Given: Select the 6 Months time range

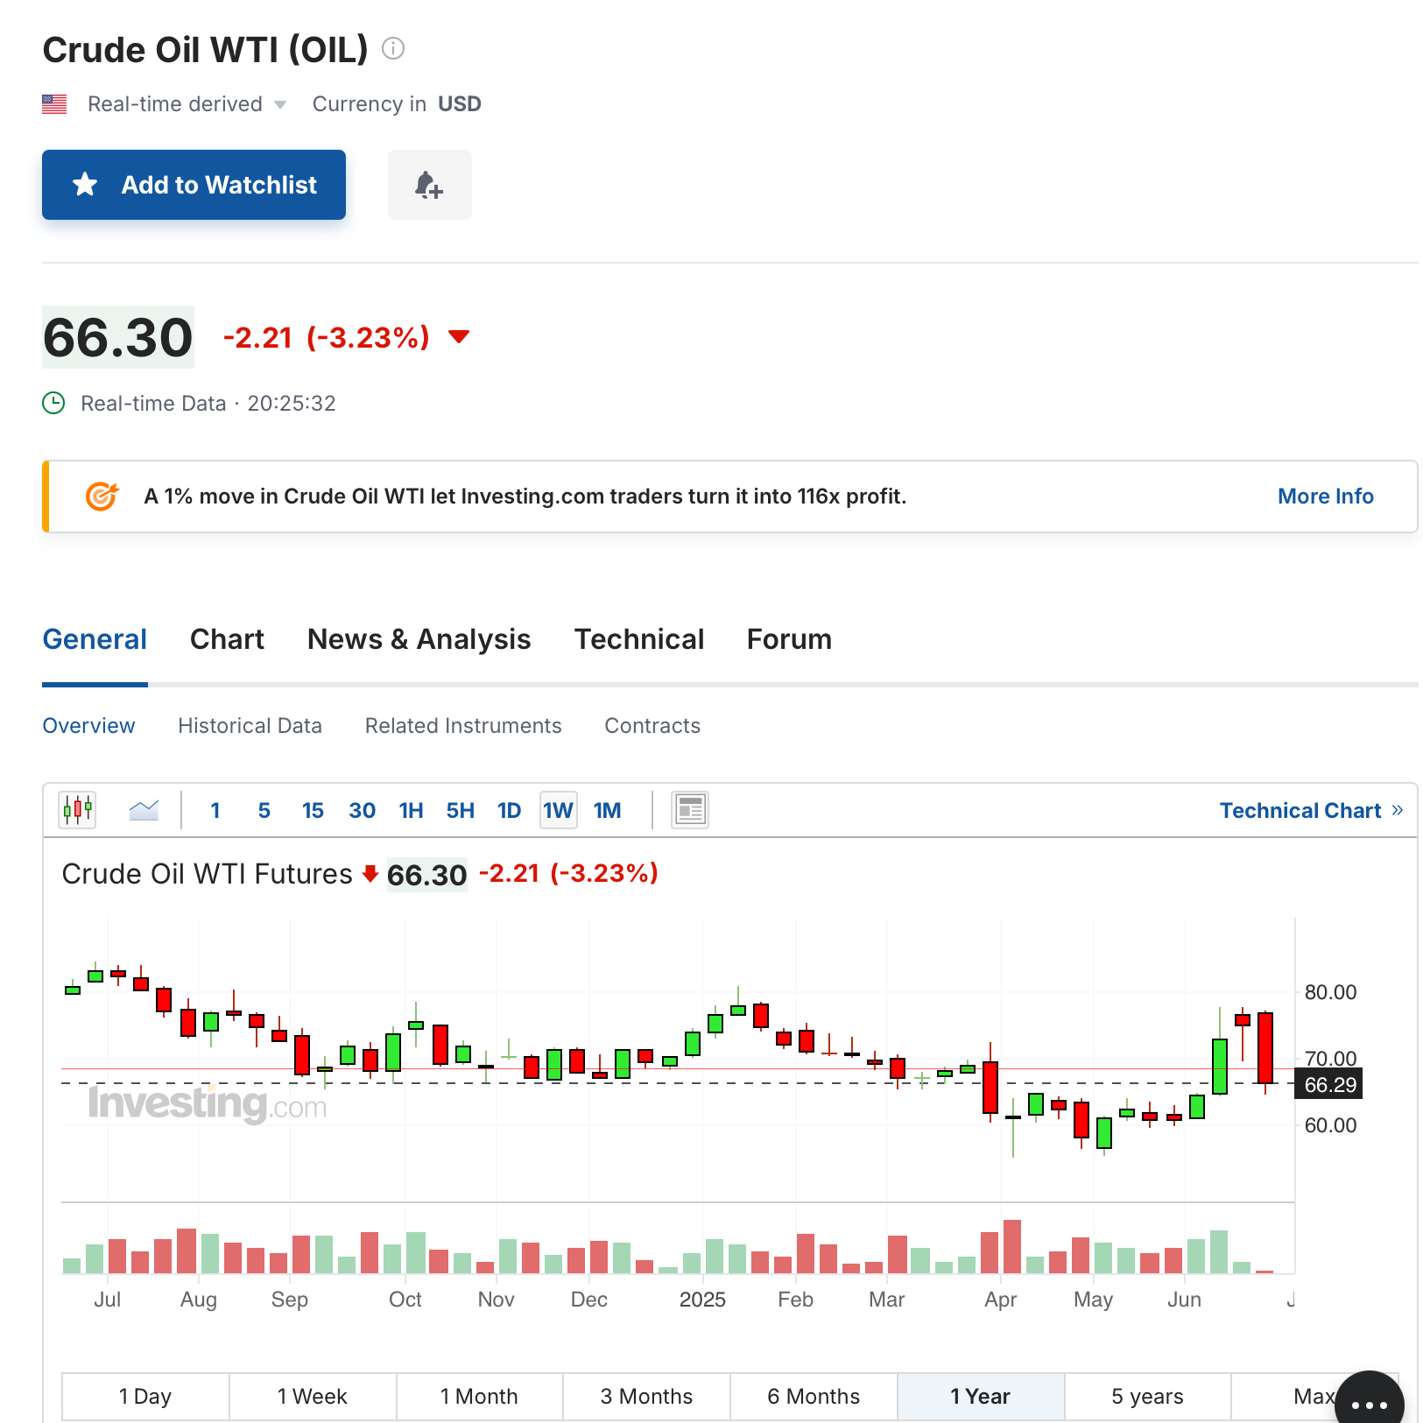Looking at the screenshot, I should (x=814, y=1396).
